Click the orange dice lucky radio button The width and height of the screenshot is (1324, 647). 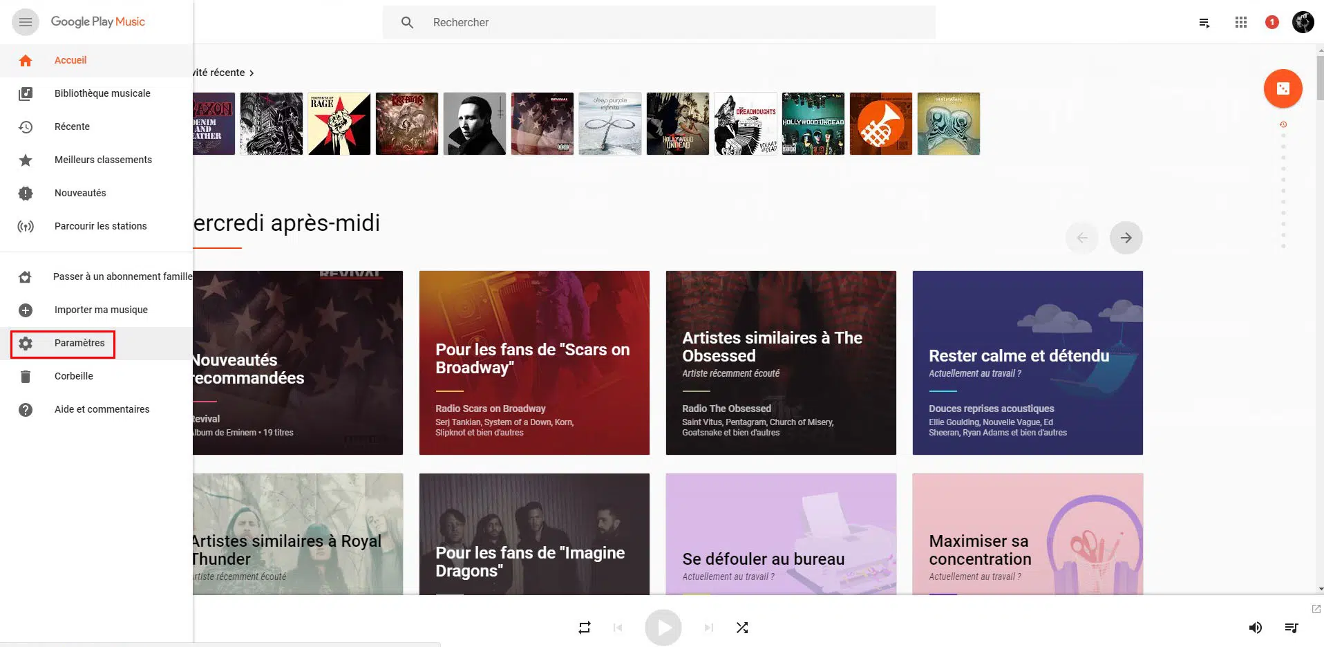tap(1283, 88)
